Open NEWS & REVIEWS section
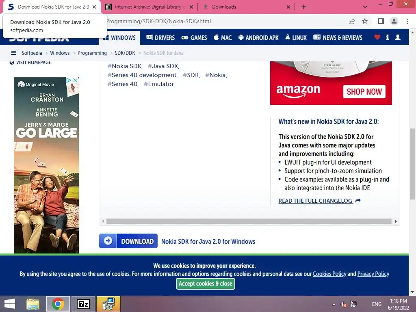416x312 pixels. (x=338, y=38)
